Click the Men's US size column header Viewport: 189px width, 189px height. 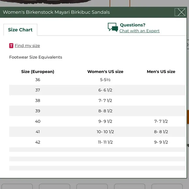pyautogui.click(x=161, y=72)
